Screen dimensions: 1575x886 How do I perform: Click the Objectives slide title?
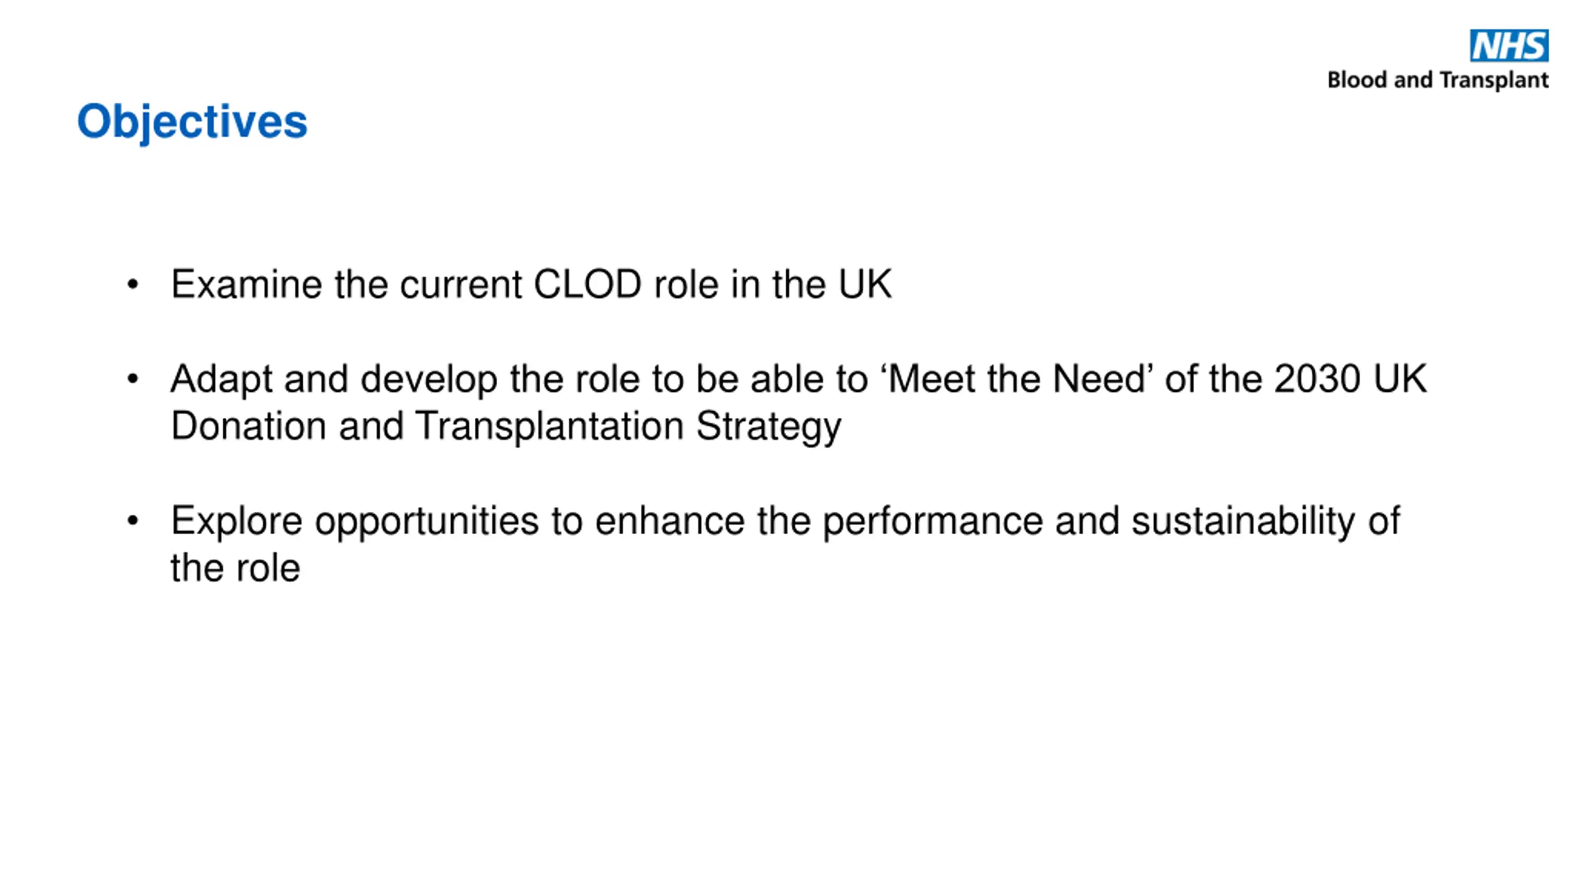192,122
